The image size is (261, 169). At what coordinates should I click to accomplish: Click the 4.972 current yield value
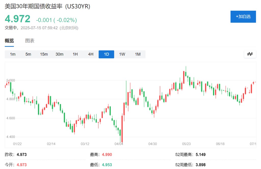point(18,19)
